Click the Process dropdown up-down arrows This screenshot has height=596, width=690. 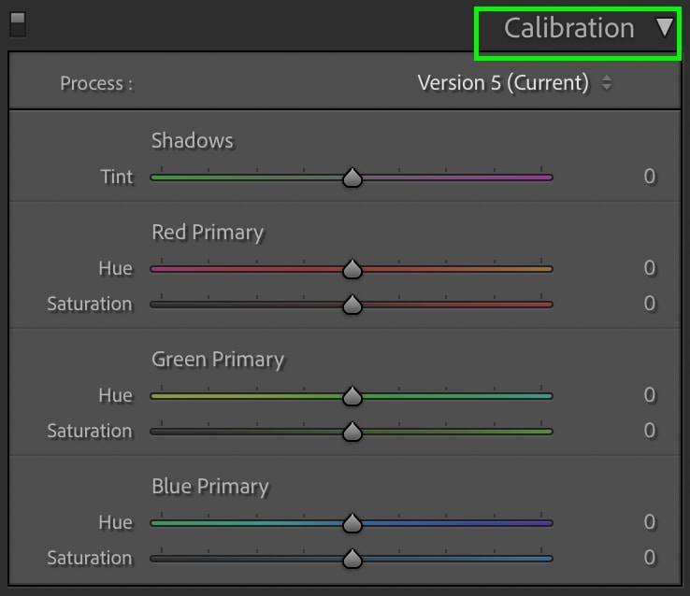coord(607,82)
